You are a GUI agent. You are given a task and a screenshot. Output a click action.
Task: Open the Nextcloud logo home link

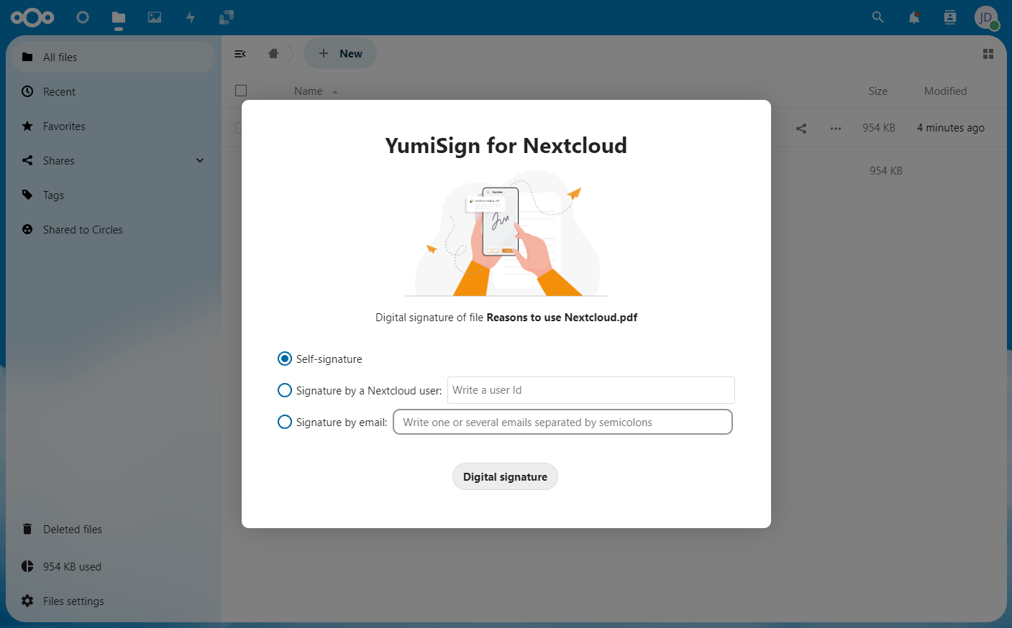[32, 17]
